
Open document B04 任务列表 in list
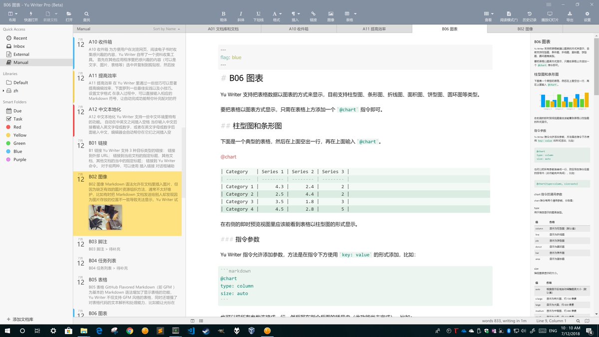click(127, 264)
